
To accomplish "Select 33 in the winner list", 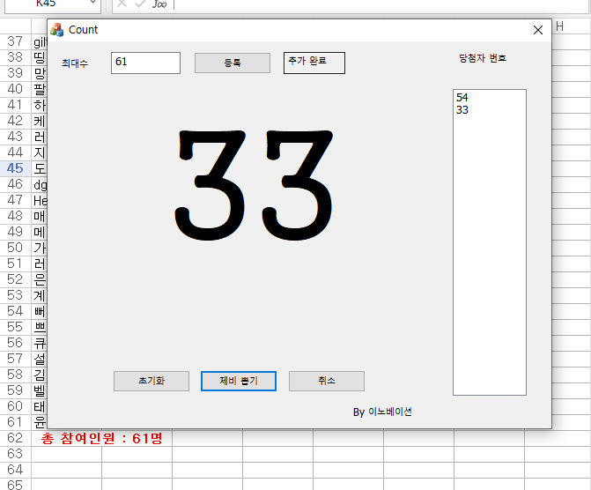I will point(462,110).
